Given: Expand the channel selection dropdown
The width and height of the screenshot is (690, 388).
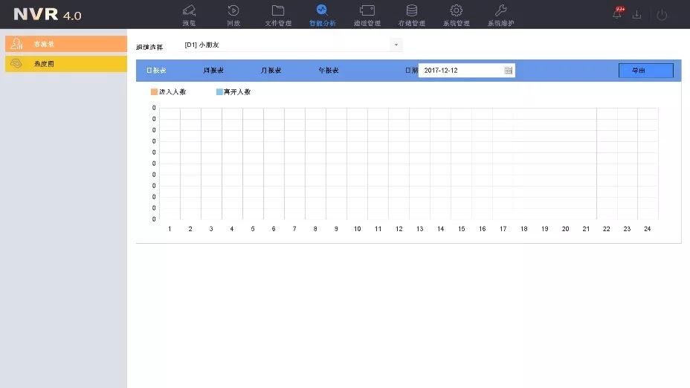Looking at the screenshot, I should [x=396, y=45].
